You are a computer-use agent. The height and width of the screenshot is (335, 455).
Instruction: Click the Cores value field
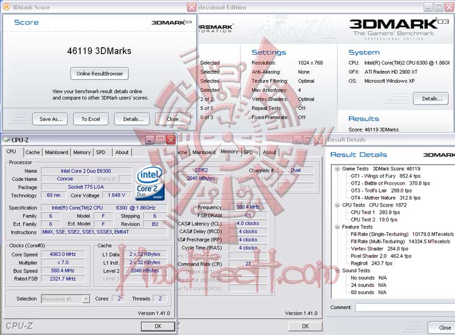[119, 299]
